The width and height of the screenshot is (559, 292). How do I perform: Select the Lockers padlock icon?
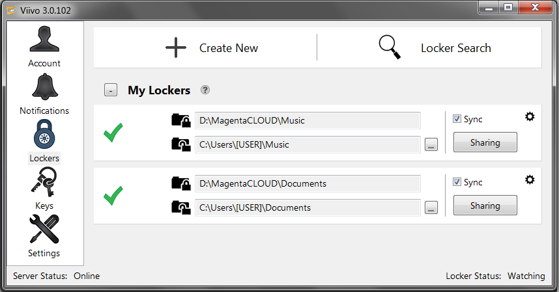point(44,135)
